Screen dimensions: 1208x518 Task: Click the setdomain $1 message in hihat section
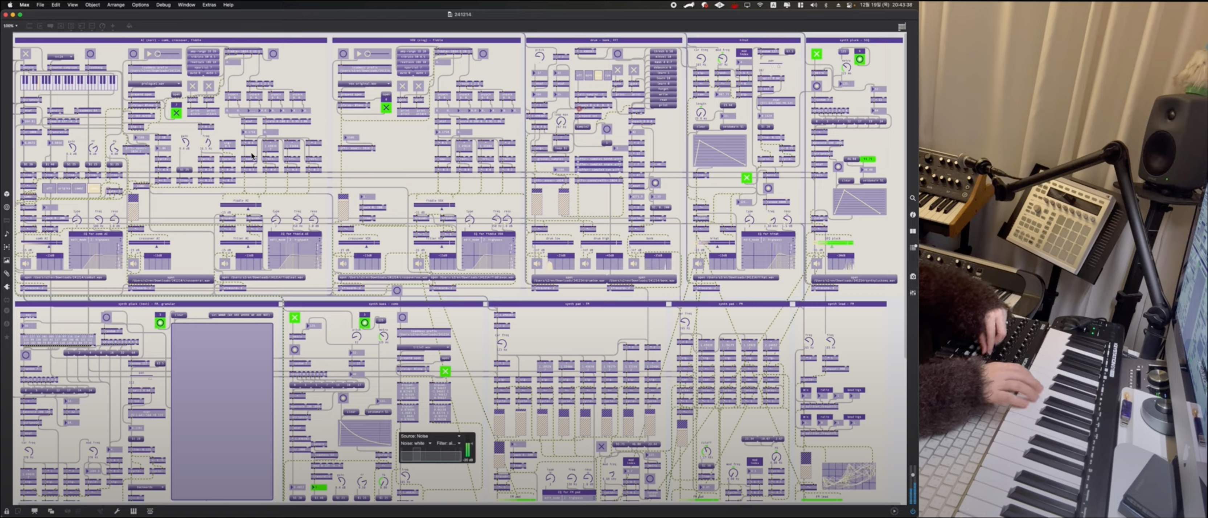733,127
